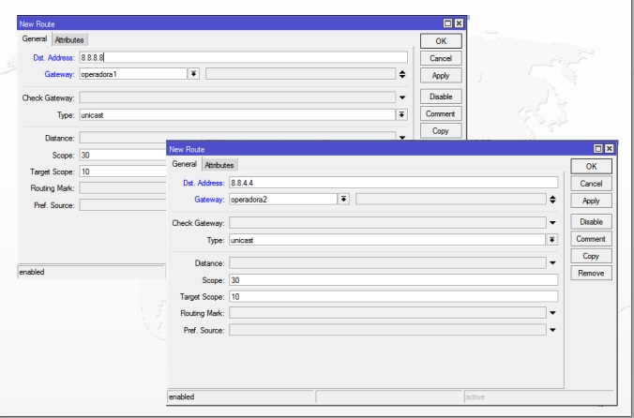Image resolution: width=634 pixels, height=418 pixels.
Task: Click the 'active' status in front window
Action: (x=475, y=397)
